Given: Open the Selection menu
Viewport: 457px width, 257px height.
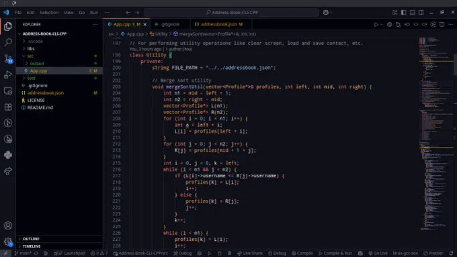Looking at the screenshot, I should (49, 13).
